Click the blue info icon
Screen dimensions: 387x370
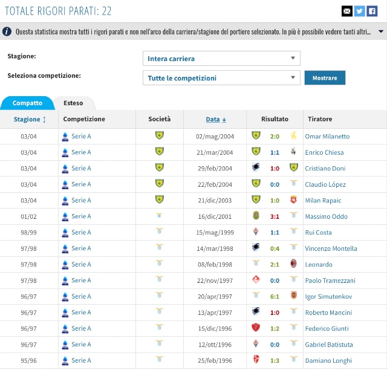point(7,31)
